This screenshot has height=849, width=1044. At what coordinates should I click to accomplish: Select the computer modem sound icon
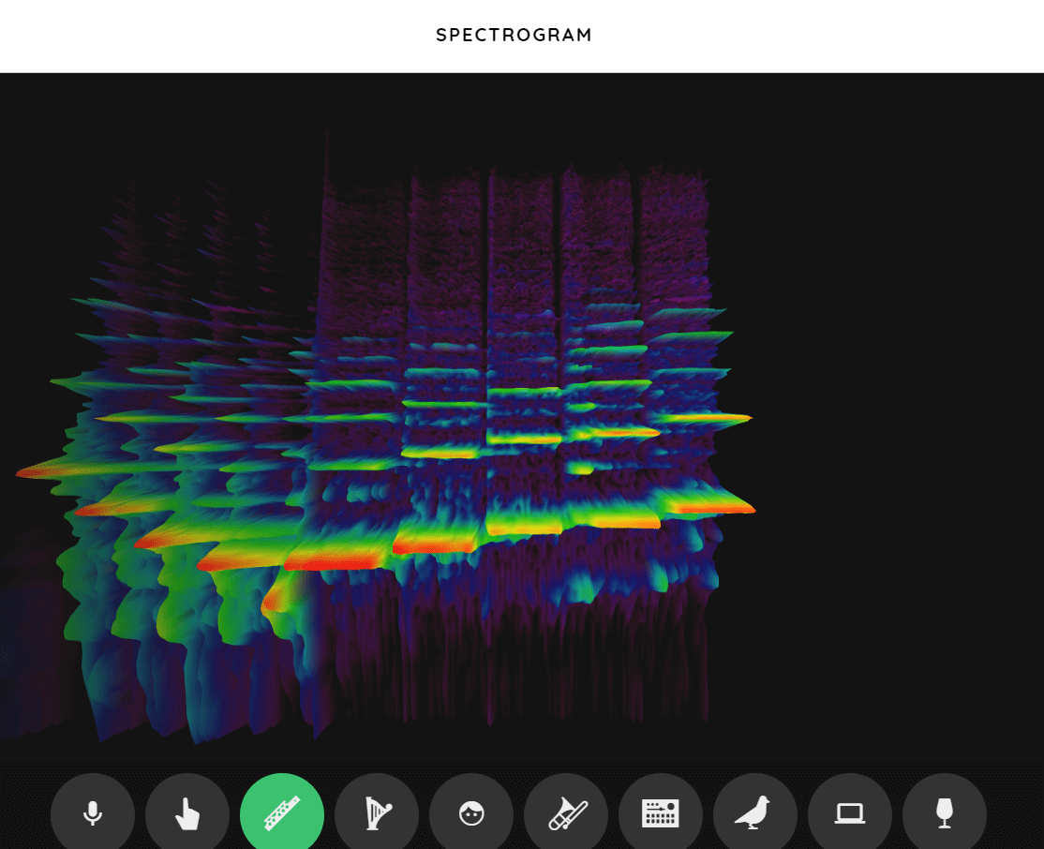pos(850,813)
